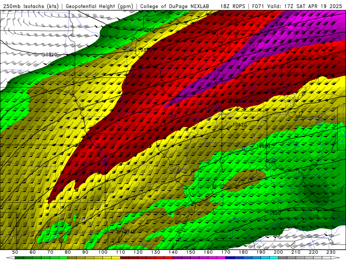Pick the dark blue swatch right of the 170 tick
346x260 pixels.
(230, 258)
